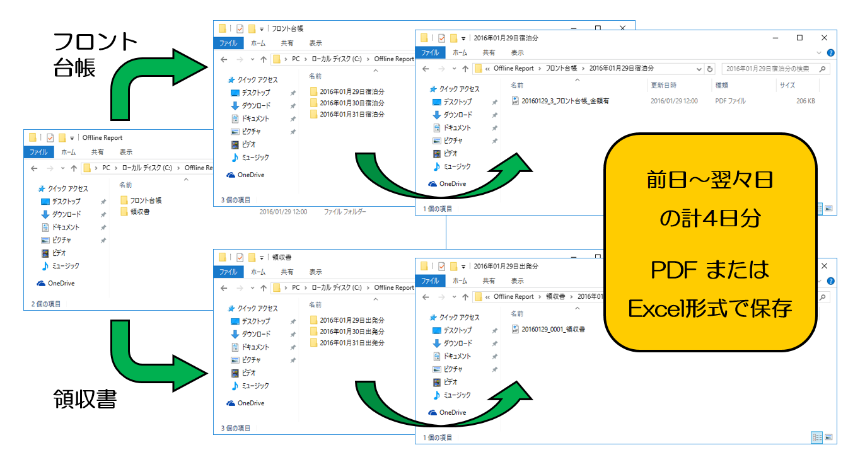Click Properties icon in 2016年01月29日出発分 title bar
This screenshot has width=848, height=462.
pyautogui.click(x=442, y=266)
